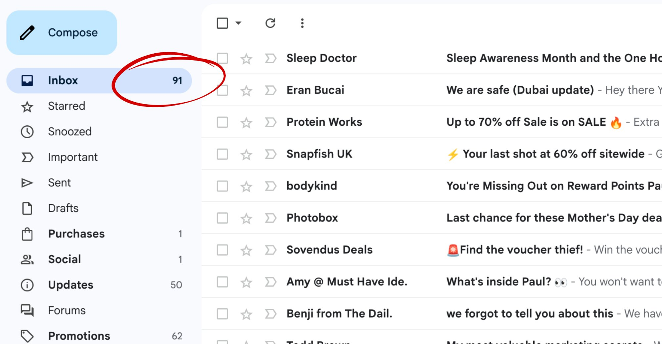662x344 pixels.
Task: Switch to the Promotions category
Action: point(79,336)
